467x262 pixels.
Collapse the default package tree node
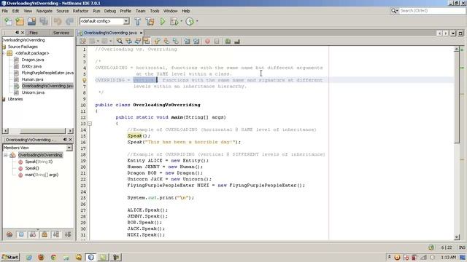[3, 53]
